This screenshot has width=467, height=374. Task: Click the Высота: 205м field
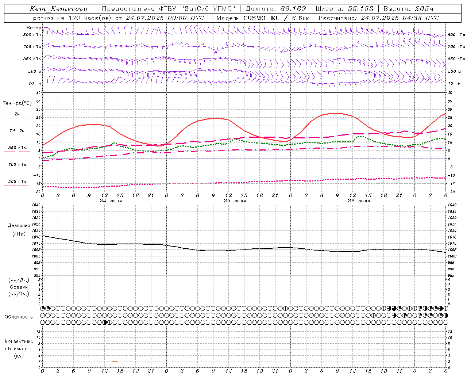[408, 9]
